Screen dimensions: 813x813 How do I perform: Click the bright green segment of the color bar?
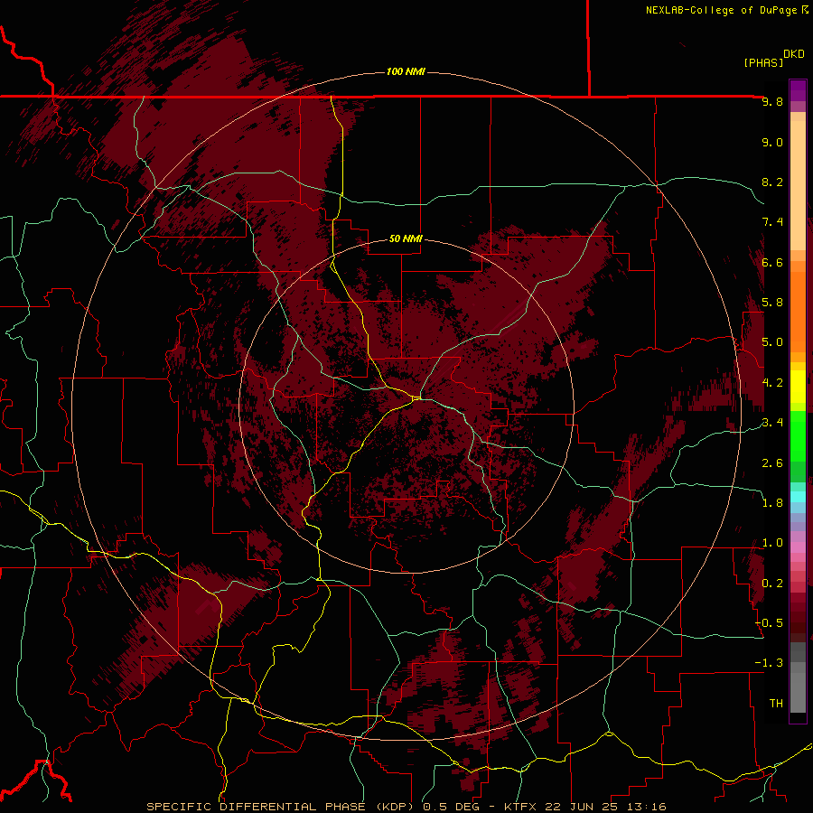pos(798,435)
